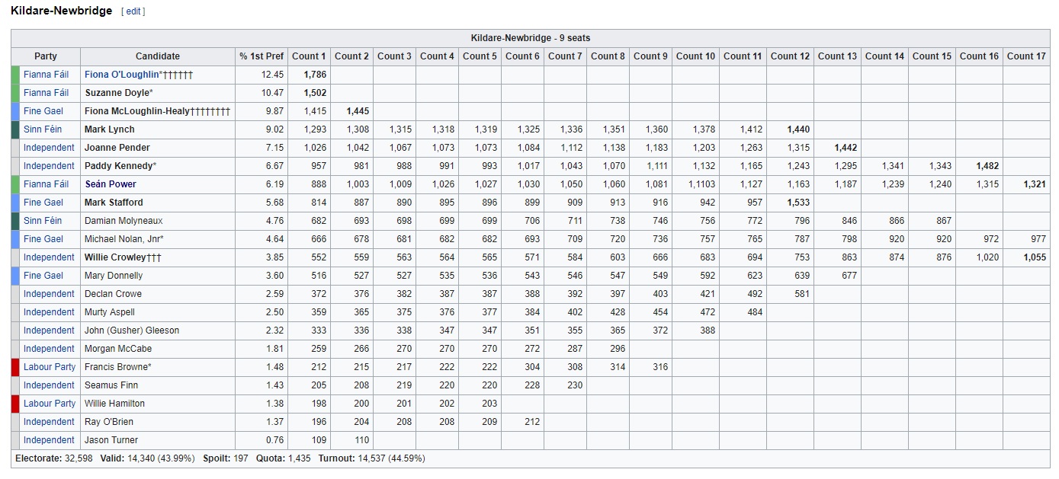Screen dimensions: 1059x479
Task: Open Independent link in Joanne Pender row
Action: click(x=49, y=148)
